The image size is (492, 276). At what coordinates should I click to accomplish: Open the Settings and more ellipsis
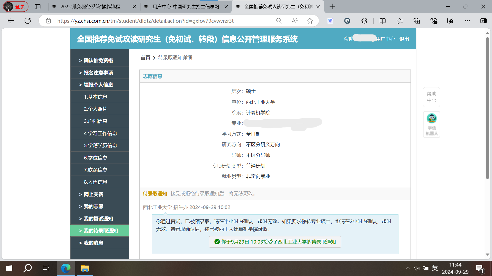467,21
